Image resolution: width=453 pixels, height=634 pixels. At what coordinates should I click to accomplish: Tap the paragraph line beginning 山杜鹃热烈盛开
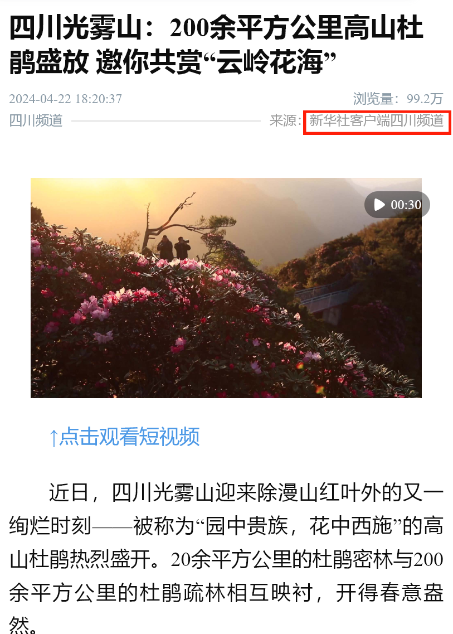[x=226, y=560]
